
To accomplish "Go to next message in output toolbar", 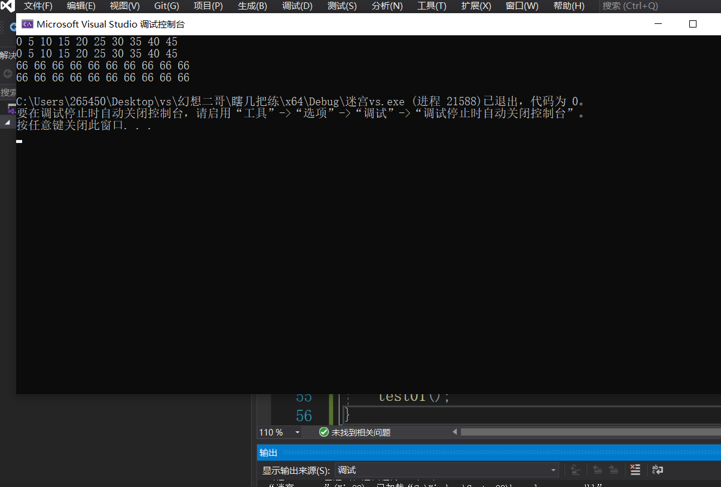I will [x=614, y=470].
